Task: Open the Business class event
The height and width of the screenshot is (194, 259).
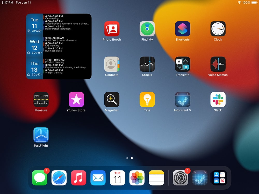Action: coord(67,49)
